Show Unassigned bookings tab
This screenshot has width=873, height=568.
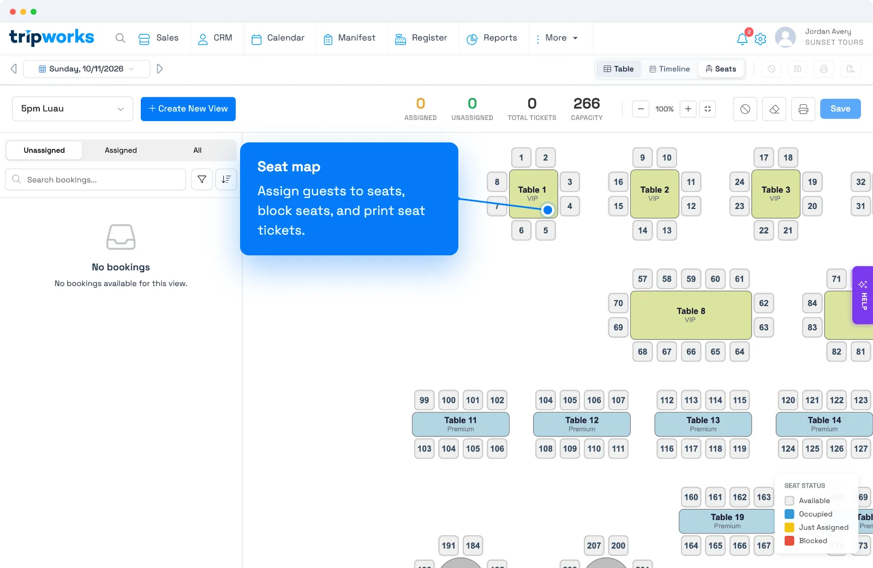click(44, 151)
